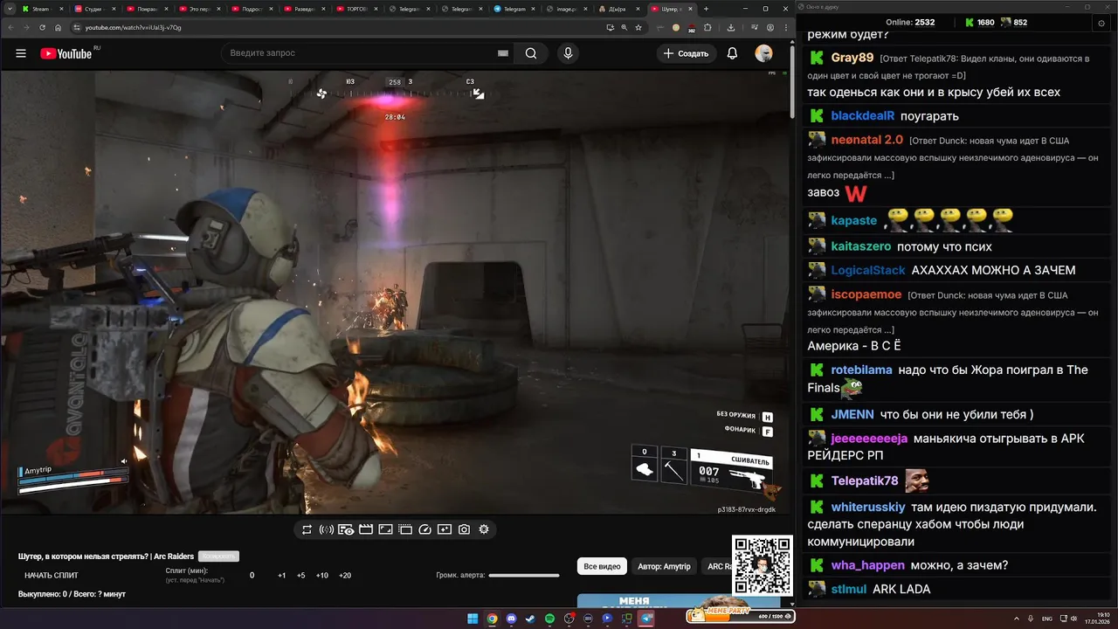Open the Chrome tab search dropdown arrow

click(10, 9)
